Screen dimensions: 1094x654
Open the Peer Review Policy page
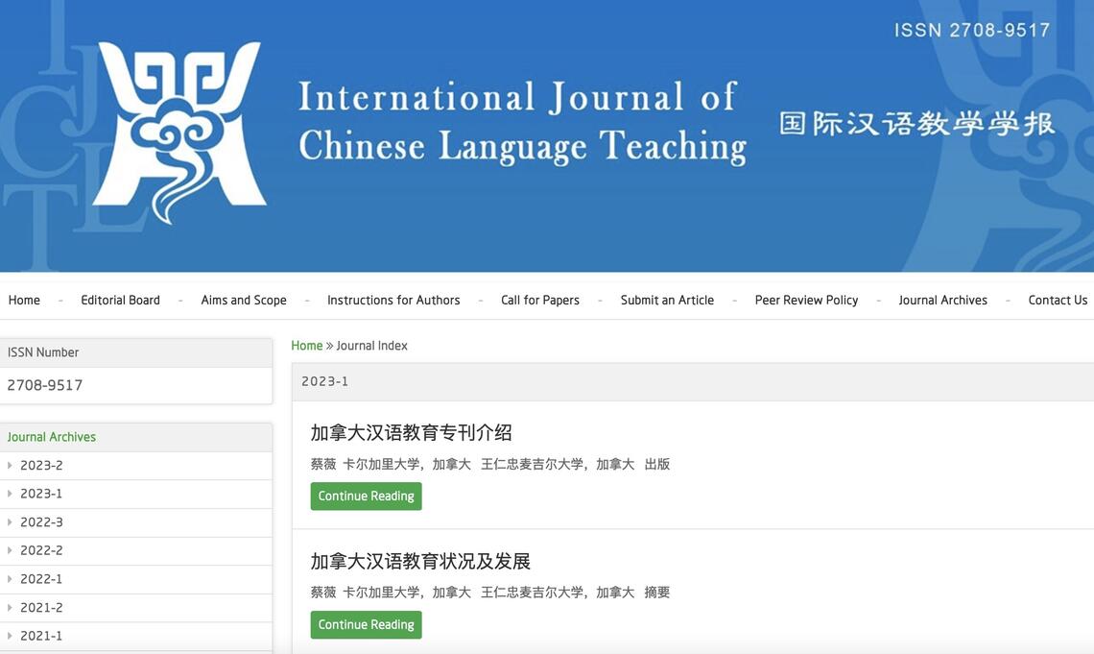coord(806,301)
